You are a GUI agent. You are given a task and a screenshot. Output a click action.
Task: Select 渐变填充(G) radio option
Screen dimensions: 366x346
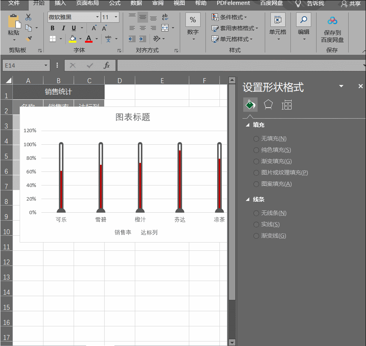point(256,162)
